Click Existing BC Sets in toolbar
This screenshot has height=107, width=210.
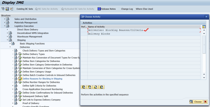click(25, 9)
